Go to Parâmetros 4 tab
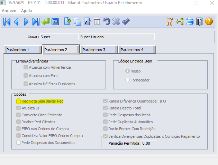Image resolution: width=218 pixels, height=165 pixels. point(137,50)
